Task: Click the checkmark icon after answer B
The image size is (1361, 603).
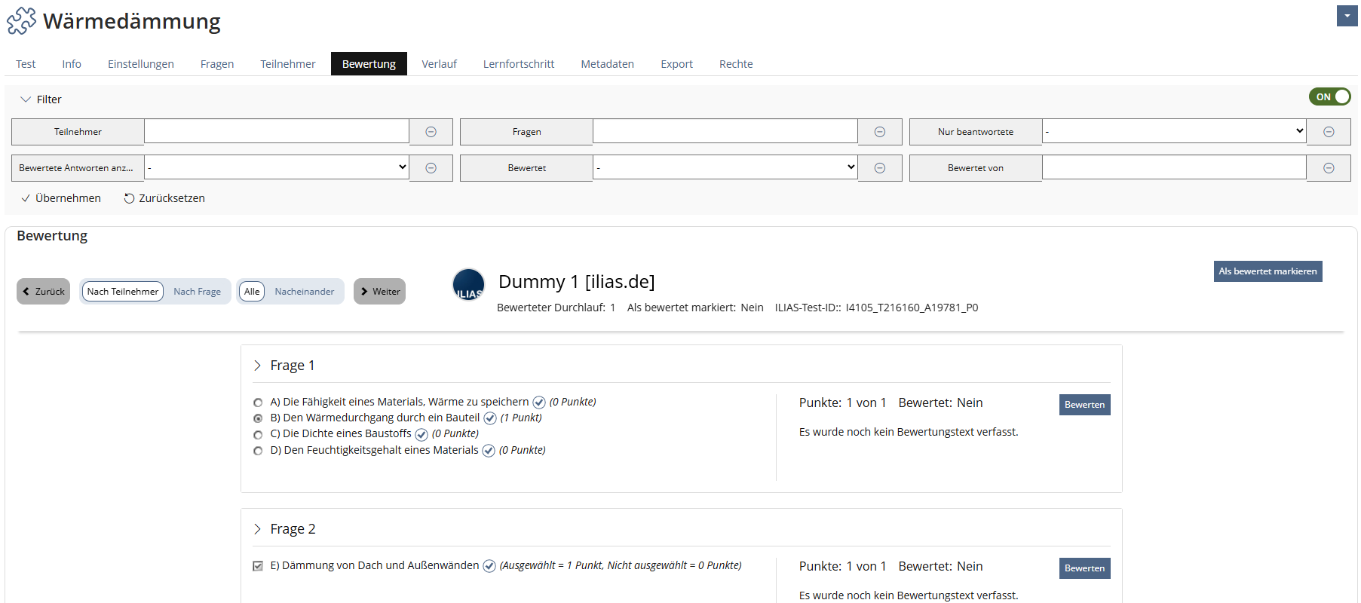Action: coord(490,418)
